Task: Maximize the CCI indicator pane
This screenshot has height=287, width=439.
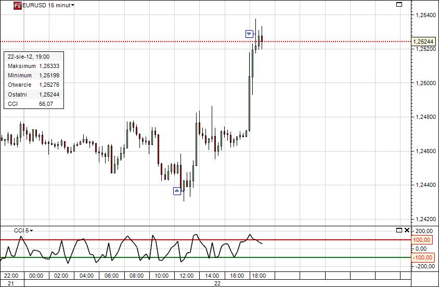Action: click(x=399, y=230)
